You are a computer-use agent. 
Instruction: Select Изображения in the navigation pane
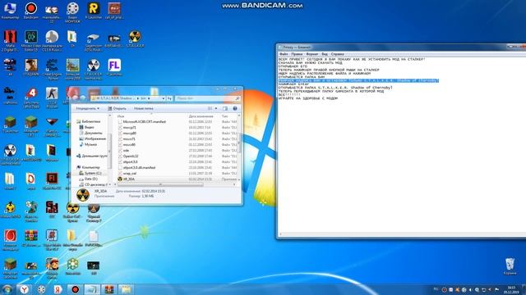[93, 138]
